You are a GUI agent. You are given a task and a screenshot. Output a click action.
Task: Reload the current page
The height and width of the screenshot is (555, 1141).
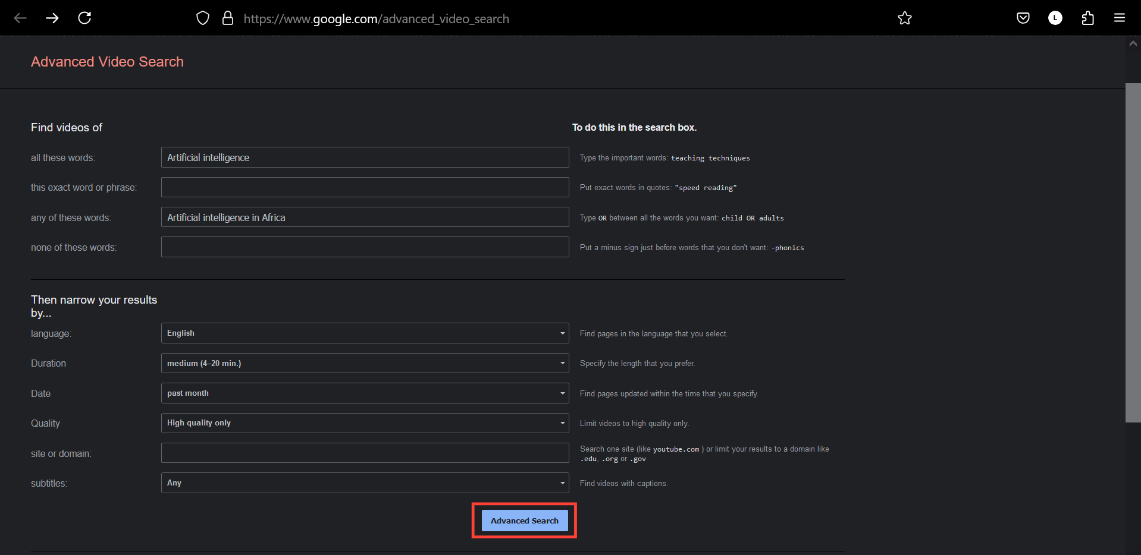click(x=84, y=18)
